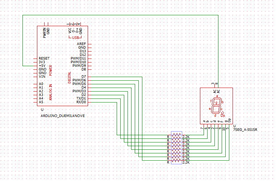276x181 pixels.
Task: Click the topmost 2.2K resistor value label
Action: point(187,137)
